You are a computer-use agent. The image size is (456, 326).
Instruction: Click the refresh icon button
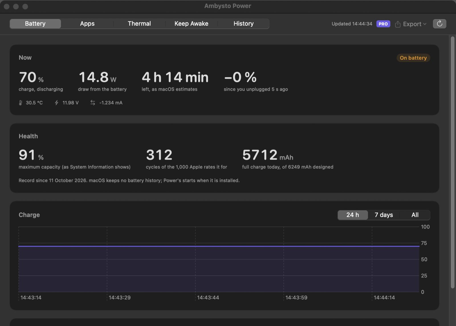point(439,24)
